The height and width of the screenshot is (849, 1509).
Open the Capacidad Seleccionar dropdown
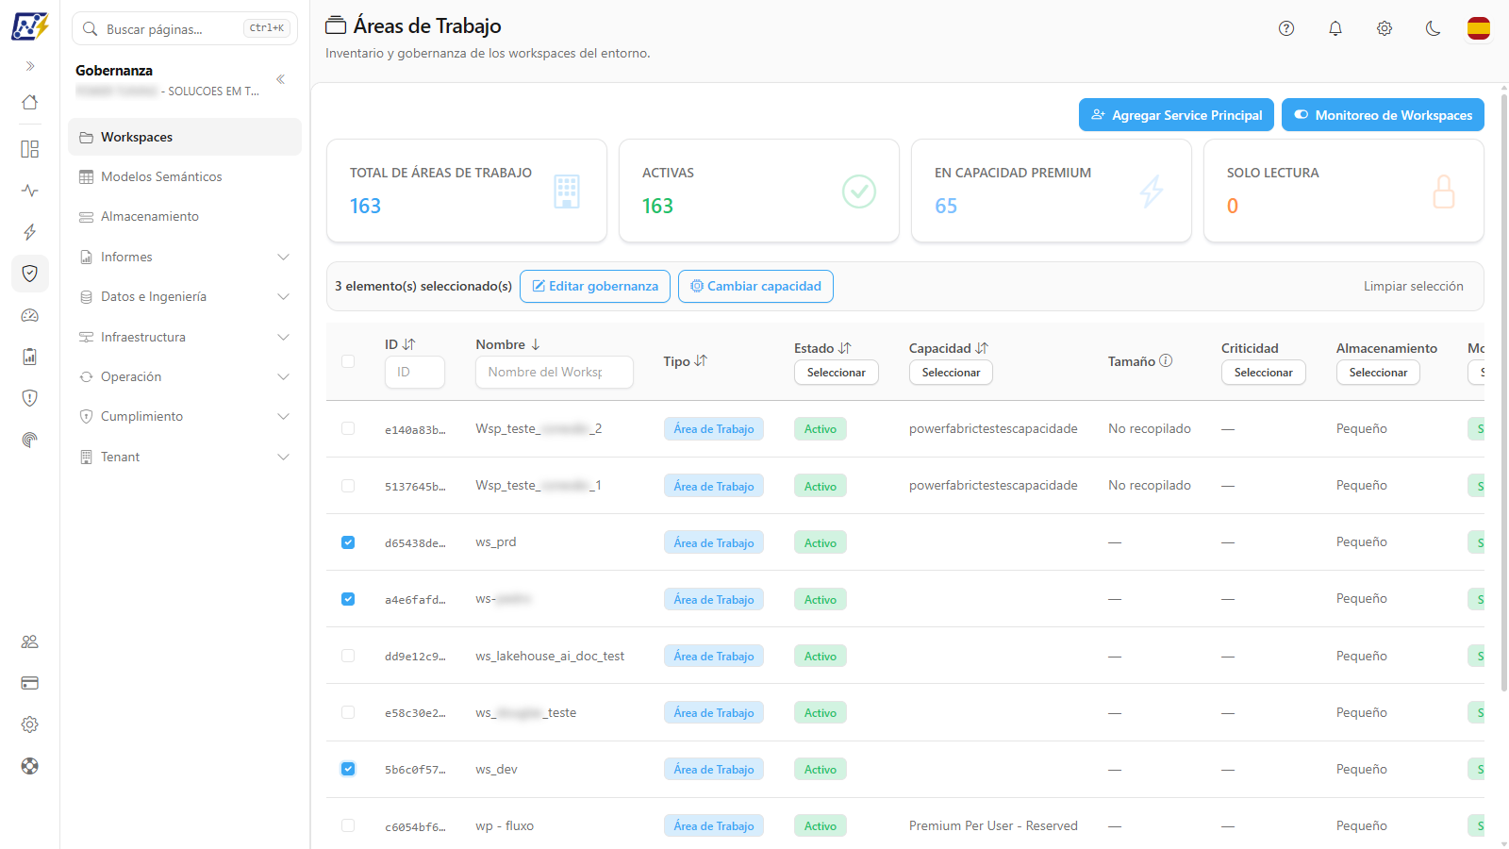951,373
